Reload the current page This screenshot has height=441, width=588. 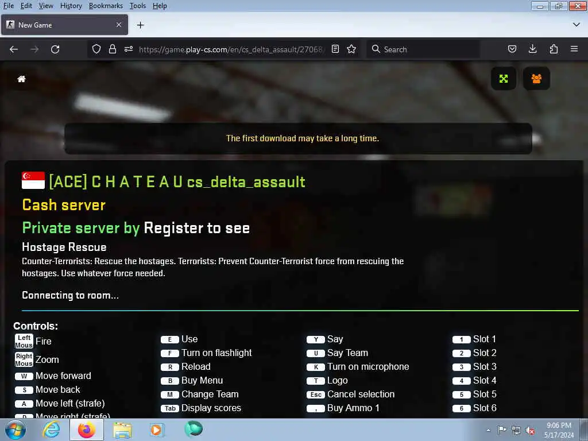(55, 49)
